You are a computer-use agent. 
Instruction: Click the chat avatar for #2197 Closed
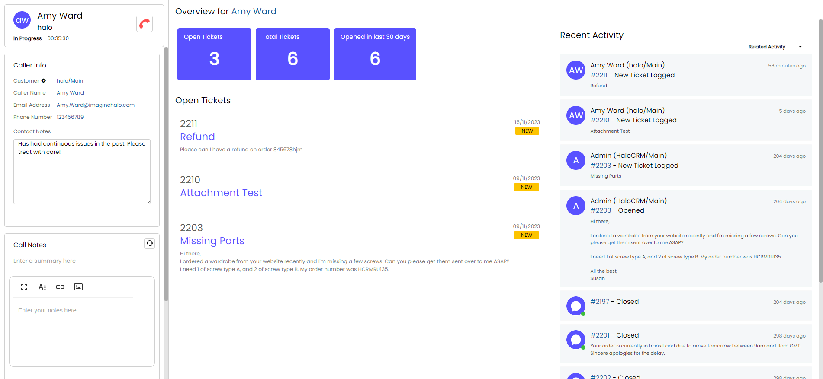point(576,306)
